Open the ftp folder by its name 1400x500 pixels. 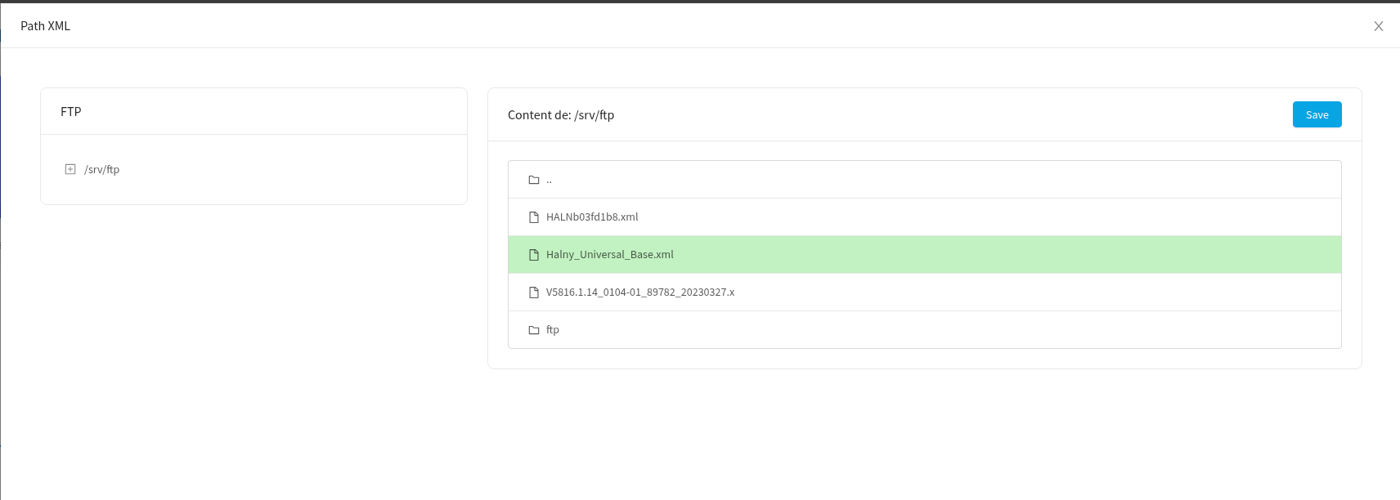553,330
